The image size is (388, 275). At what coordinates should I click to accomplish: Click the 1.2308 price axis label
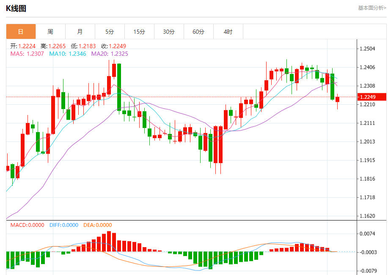coord(367,86)
